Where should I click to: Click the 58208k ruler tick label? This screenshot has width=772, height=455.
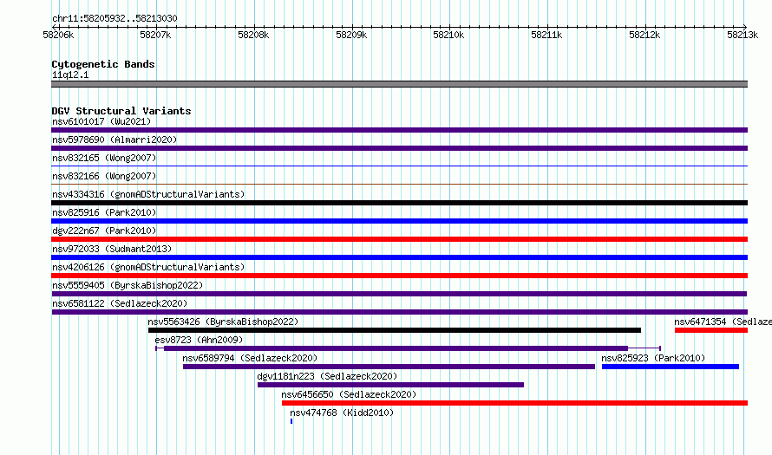point(253,35)
